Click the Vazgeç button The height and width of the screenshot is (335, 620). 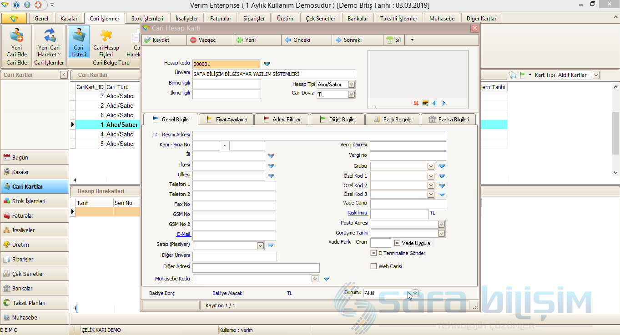202,40
